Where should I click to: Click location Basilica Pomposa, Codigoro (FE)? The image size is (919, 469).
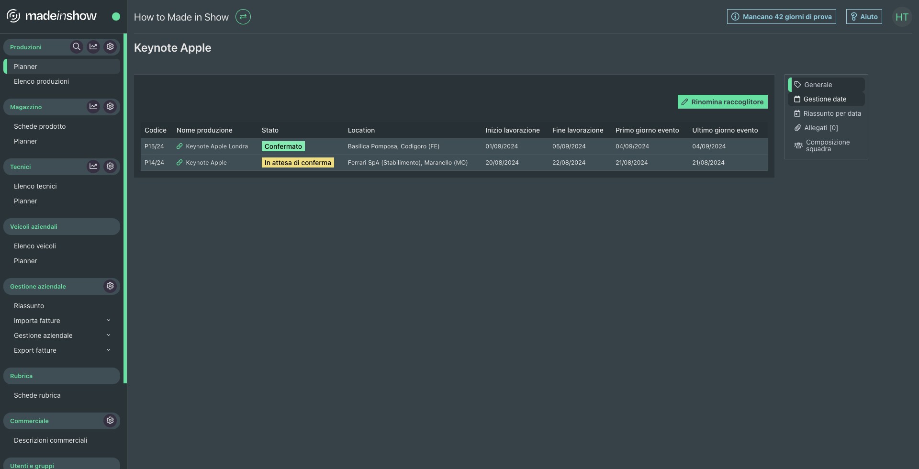(393, 146)
